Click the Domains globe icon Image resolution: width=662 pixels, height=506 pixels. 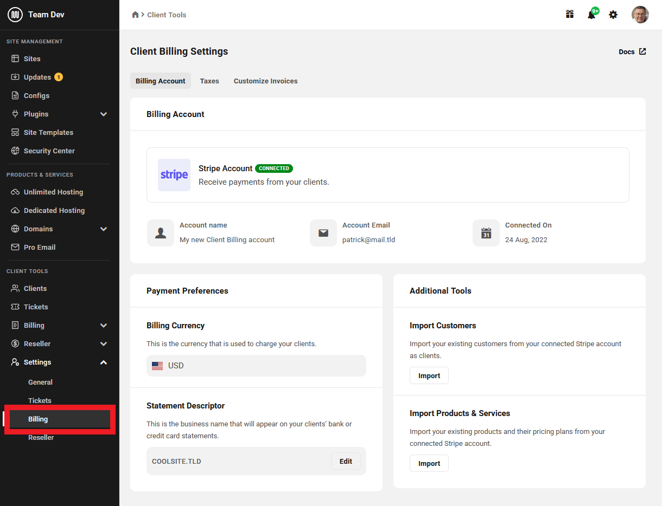click(x=15, y=229)
